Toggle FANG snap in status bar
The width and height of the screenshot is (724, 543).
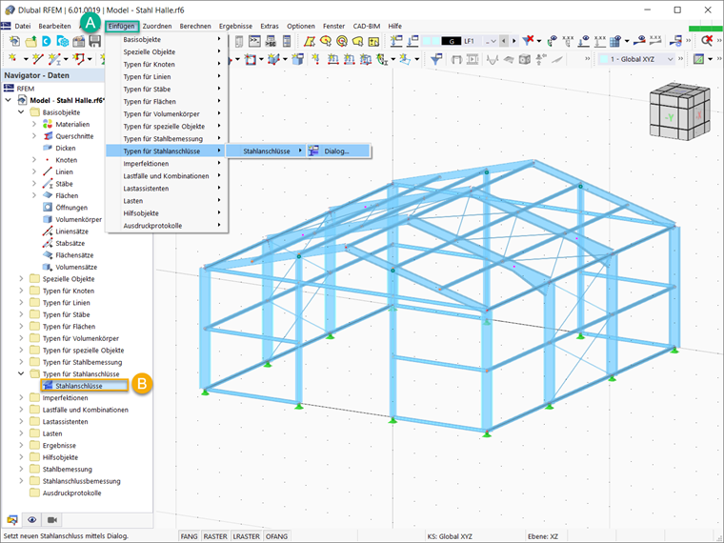tap(189, 536)
